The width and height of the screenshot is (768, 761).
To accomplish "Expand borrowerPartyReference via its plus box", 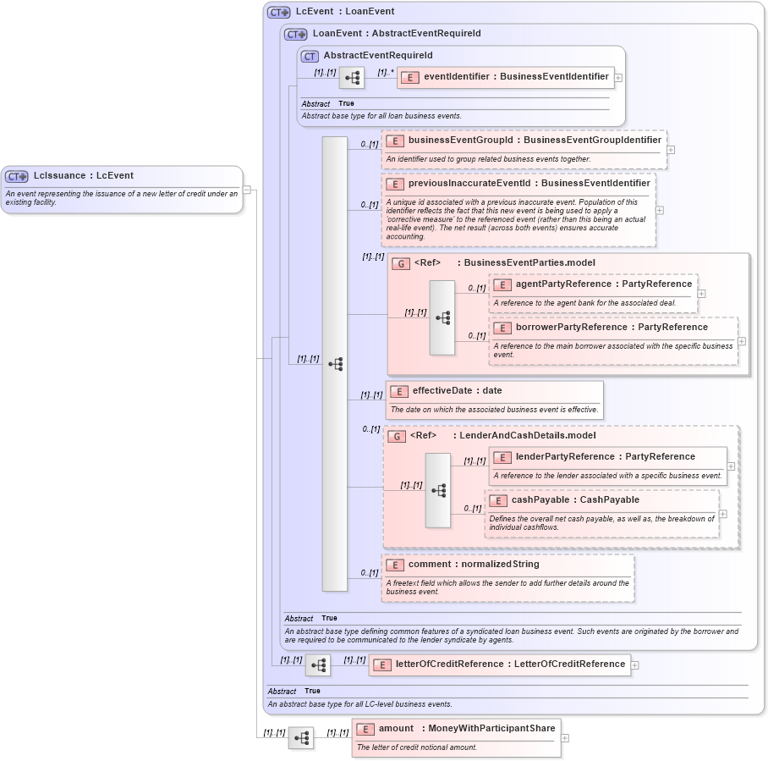I will 741,339.
